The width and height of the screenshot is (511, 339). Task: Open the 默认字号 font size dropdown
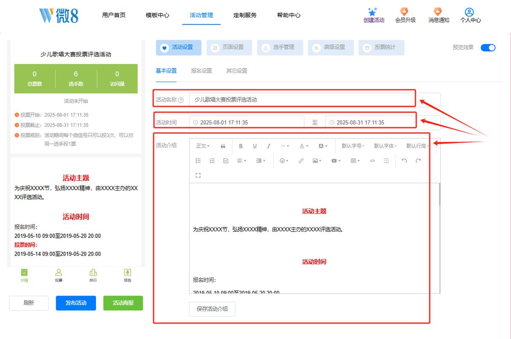[x=353, y=146]
